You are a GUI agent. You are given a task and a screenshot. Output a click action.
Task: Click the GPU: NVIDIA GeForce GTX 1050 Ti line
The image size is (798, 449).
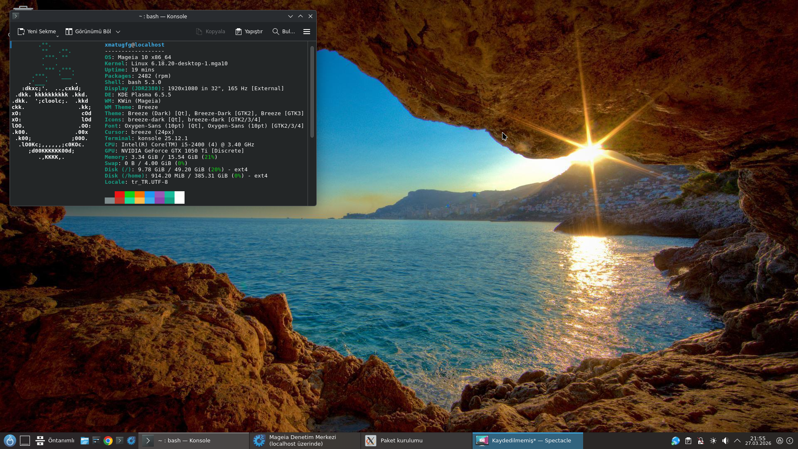click(175, 151)
